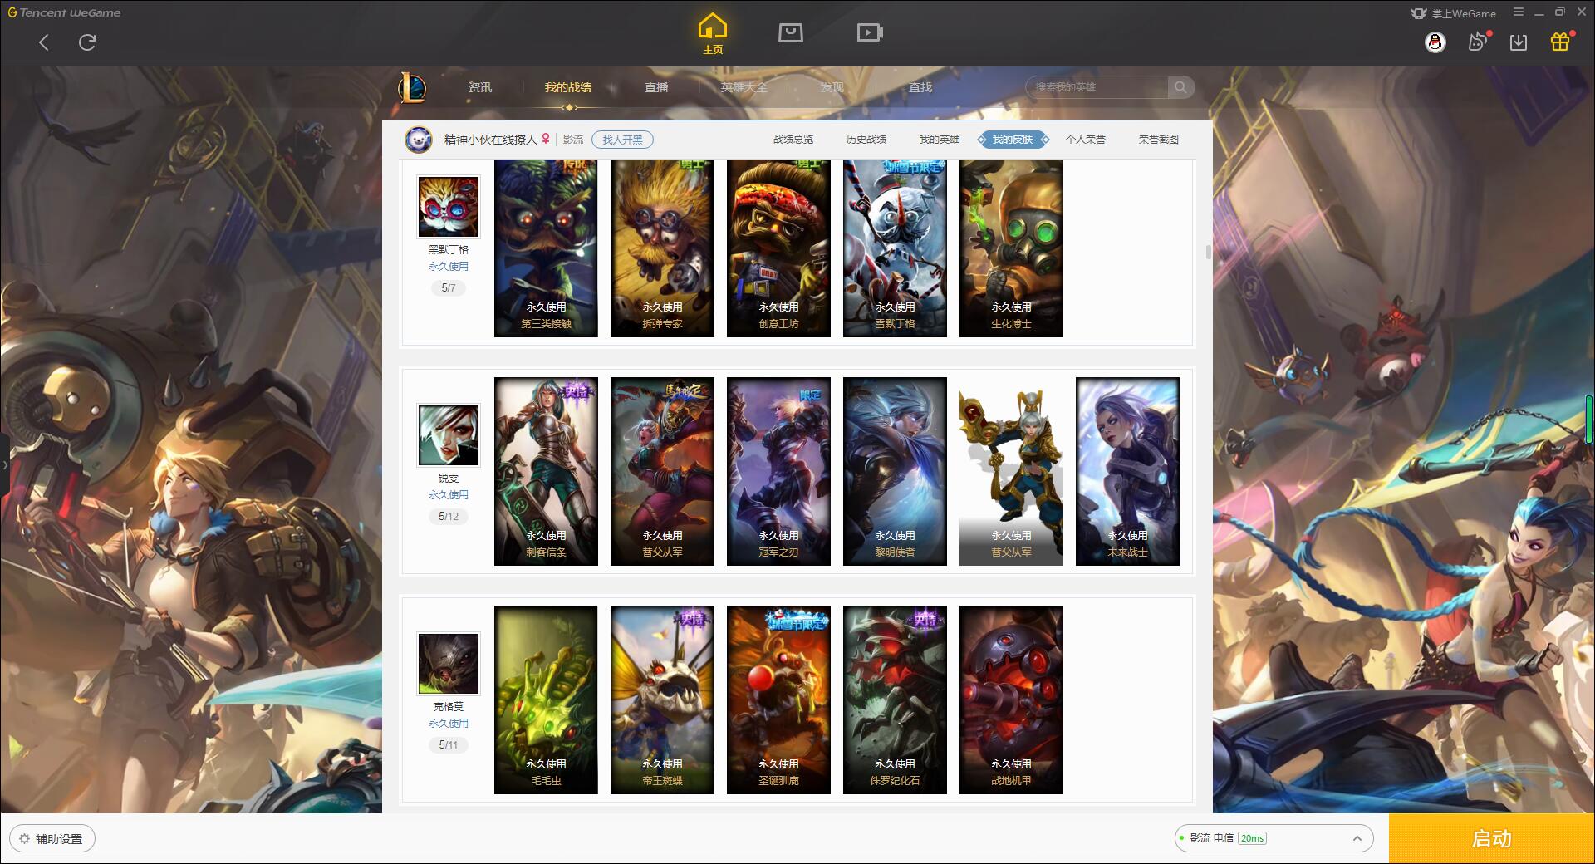Open the 未来战士 skin thumbnail

[x=1127, y=471]
